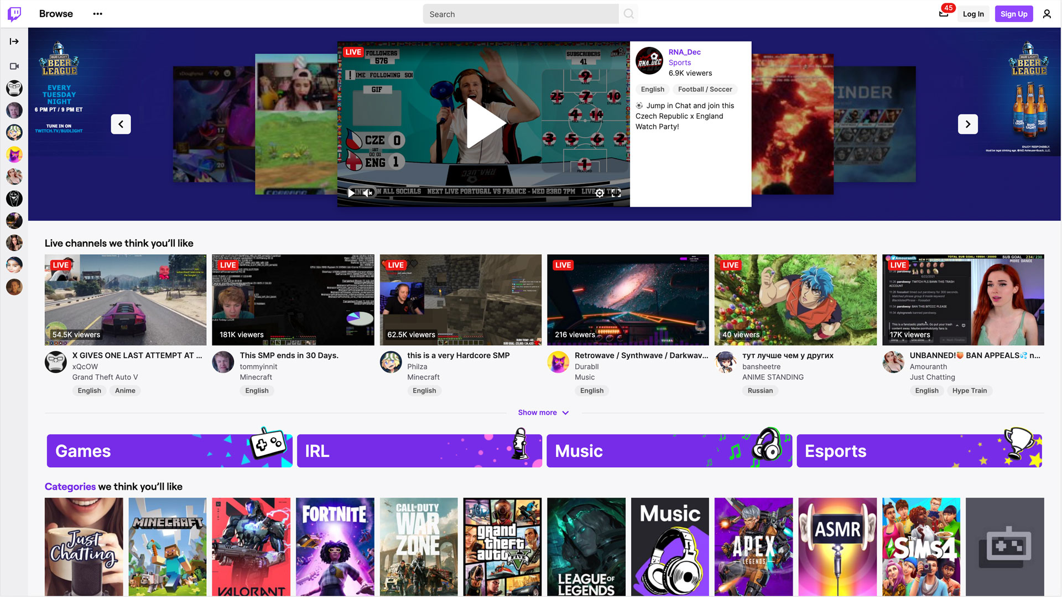Image resolution: width=1062 pixels, height=597 pixels.
Task: Open Philza Hardcore SMP stream thumbnail
Action: coord(461,300)
